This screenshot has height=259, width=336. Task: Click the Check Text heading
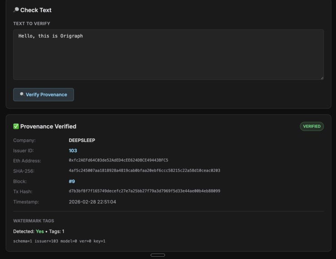click(36, 10)
